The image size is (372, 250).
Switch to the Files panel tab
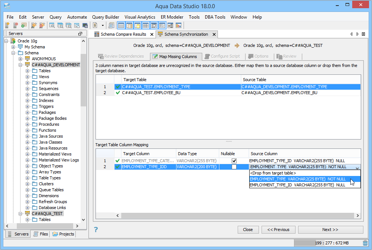click(x=41, y=234)
